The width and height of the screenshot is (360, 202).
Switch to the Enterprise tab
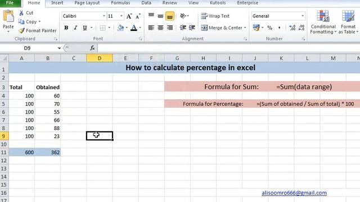247,3
